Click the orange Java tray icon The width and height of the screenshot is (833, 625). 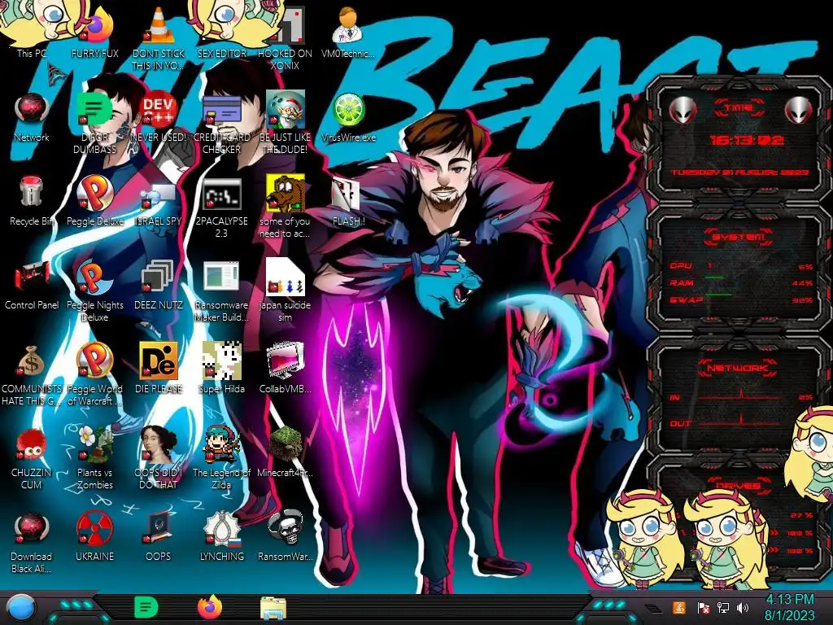679,607
